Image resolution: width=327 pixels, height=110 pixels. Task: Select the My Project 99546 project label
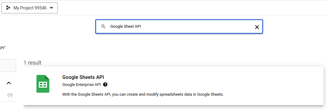point(30,8)
